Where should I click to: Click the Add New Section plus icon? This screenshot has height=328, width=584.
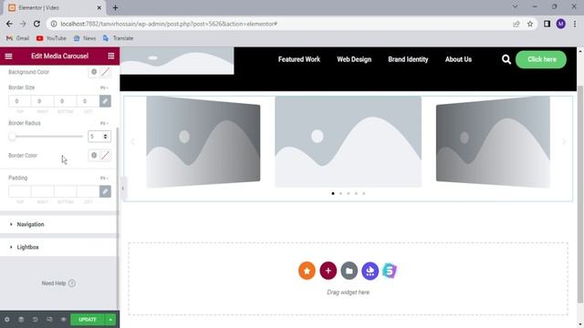click(x=328, y=271)
